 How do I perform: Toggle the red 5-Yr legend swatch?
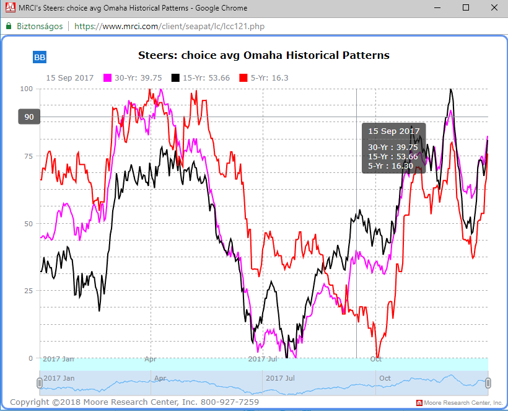click(243, 77)
